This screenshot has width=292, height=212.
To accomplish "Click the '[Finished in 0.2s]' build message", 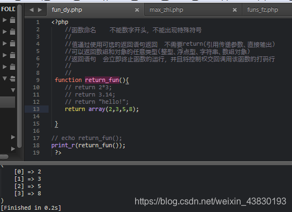I will [x=31, y=208].
